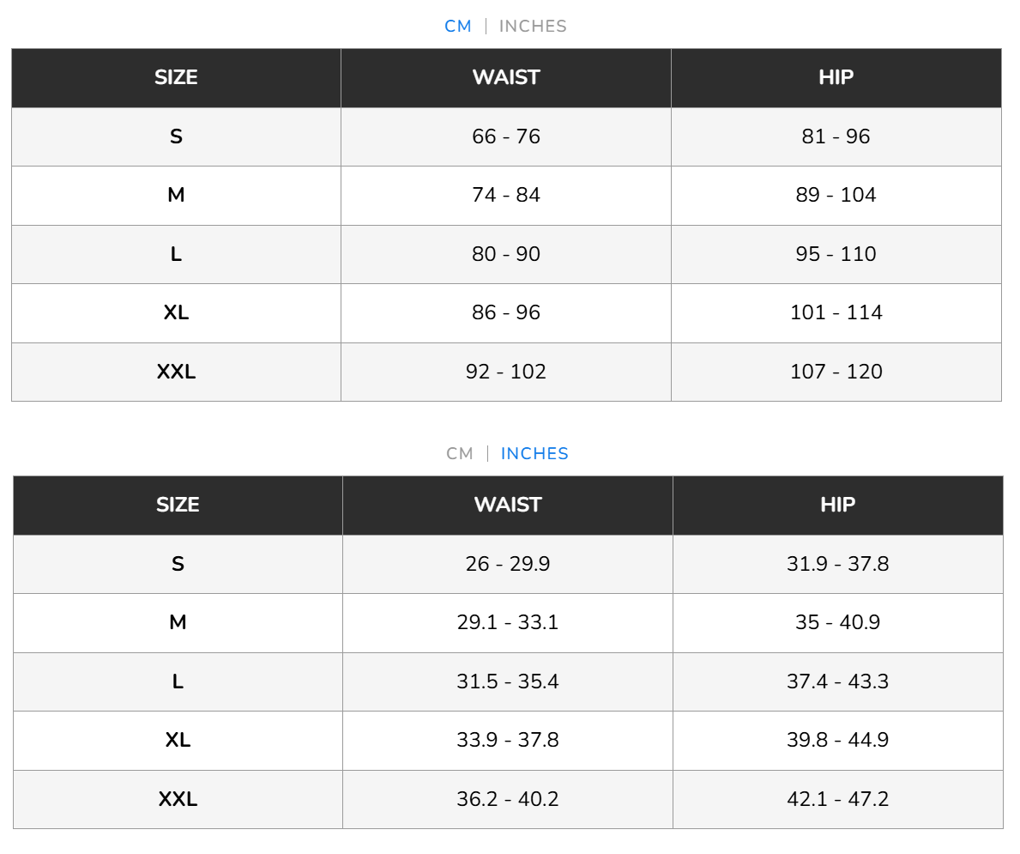Image resolution: width=1020 pixels, height=854 pixels.
Task: Click the SIZE header in the centimeter table
Action: click(176, 78)
